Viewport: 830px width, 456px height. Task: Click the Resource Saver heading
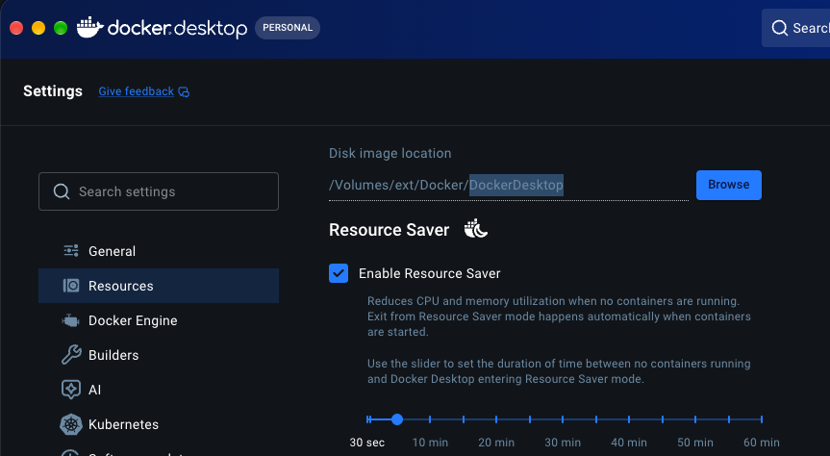(390, 230)
